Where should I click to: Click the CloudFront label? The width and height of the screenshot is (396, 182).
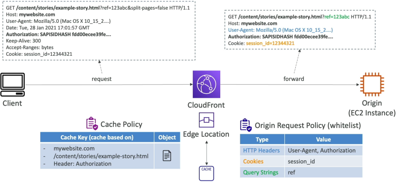click(206, 105)
